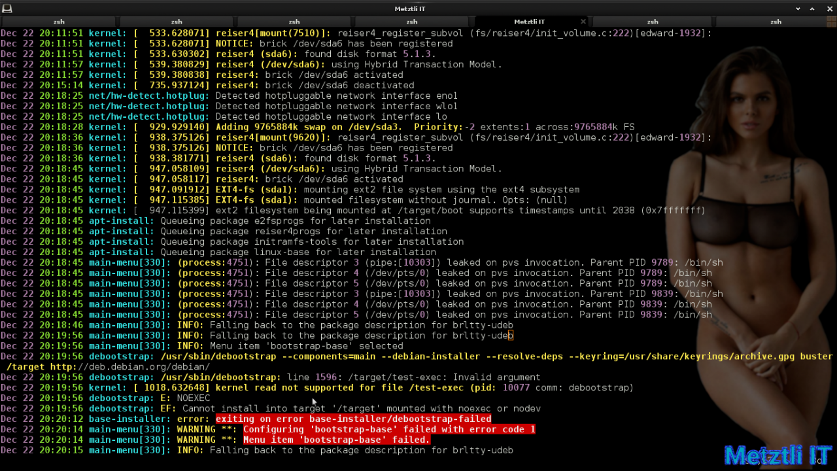This screenshot has height=471, width=837.
Task: Click 'Queueing package linux-base for later installation'
Action: 298,253
